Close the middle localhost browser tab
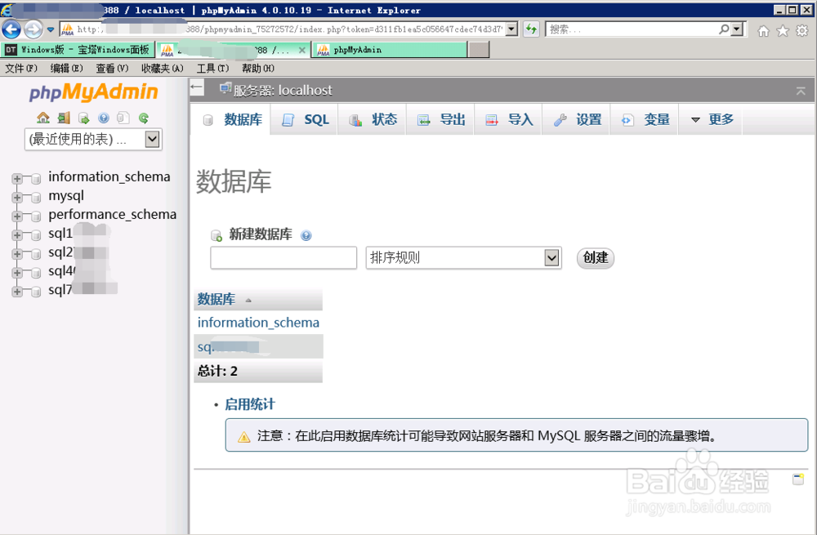 (301, 50)
